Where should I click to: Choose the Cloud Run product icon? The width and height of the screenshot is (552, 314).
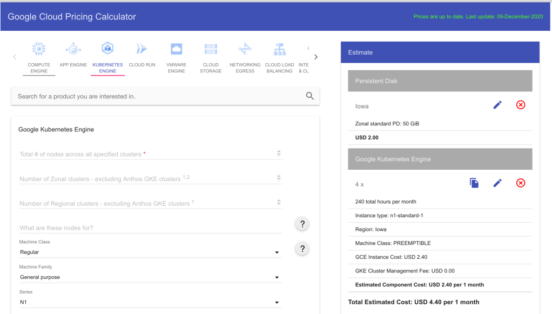pyautogui.click(x=142, y=50)
